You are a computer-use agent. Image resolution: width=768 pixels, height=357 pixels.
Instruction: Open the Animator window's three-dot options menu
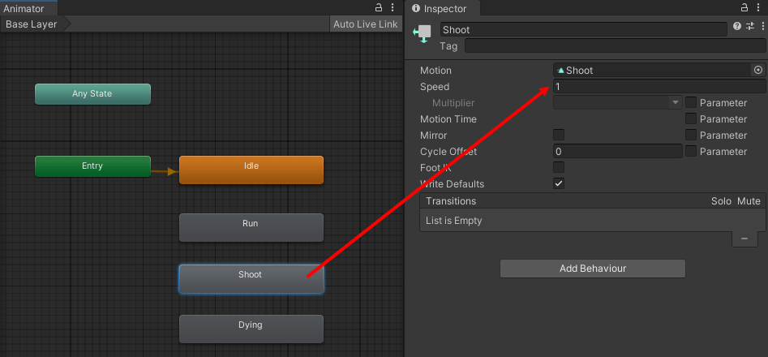pyautogui.click(x=393, y=7)
